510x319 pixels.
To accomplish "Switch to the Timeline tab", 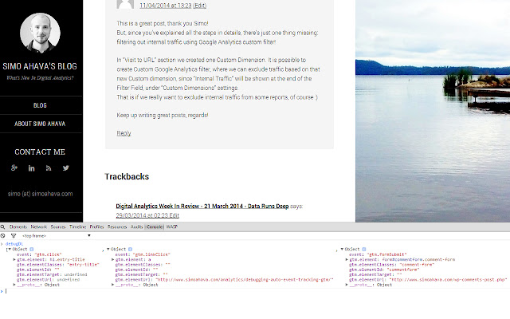I will tap(78, 226).
